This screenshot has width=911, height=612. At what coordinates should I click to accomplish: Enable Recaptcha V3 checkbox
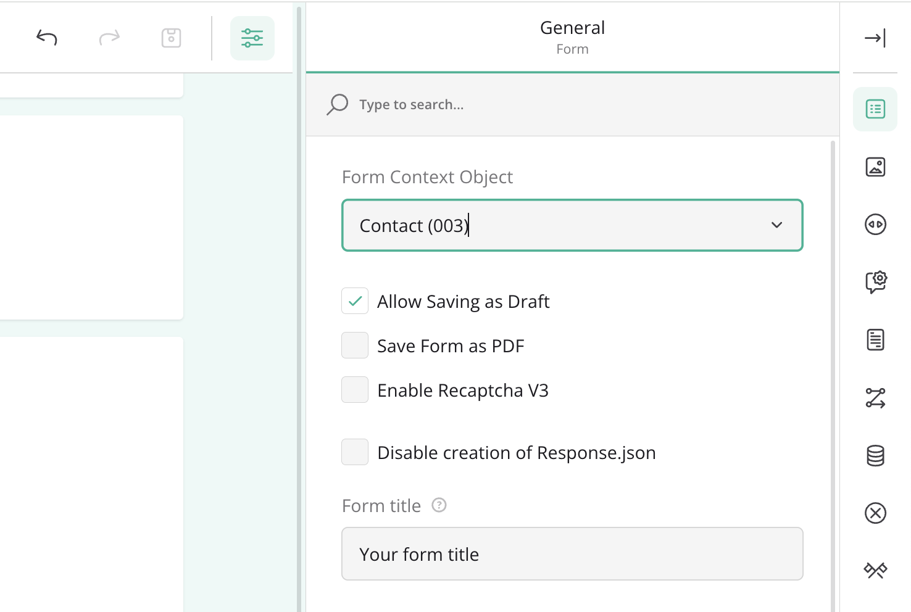355,390
